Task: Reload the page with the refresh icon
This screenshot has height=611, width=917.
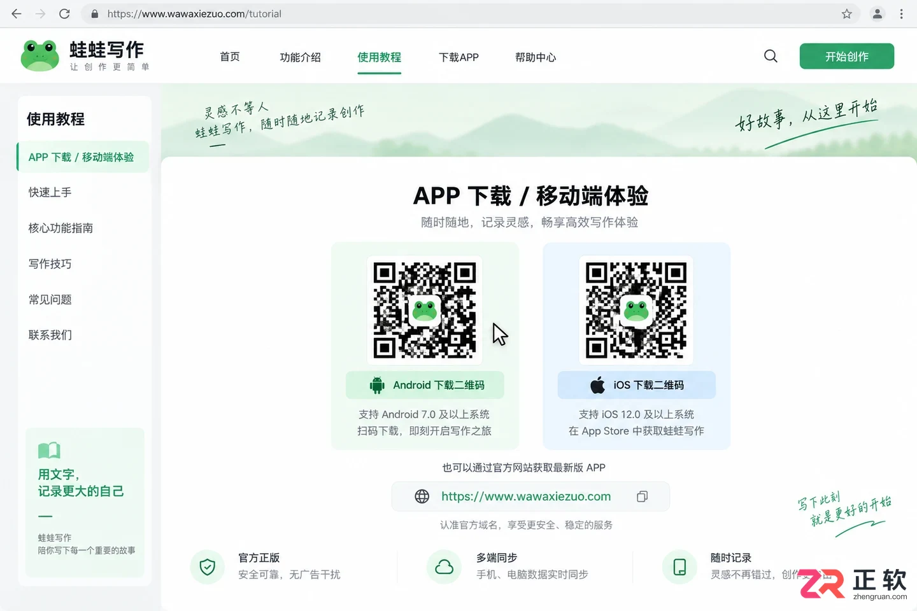Action: coord(64,13)
